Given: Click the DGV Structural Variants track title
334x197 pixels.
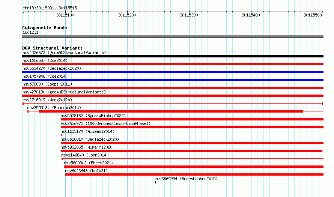Looking at the screenshot, I should point(53,48).
